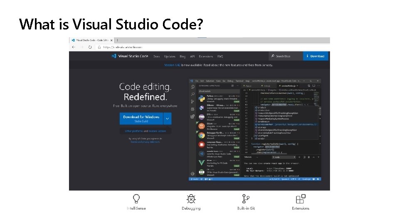
Task: Open Search in VS Code activity bar
Action: (192, 94)
